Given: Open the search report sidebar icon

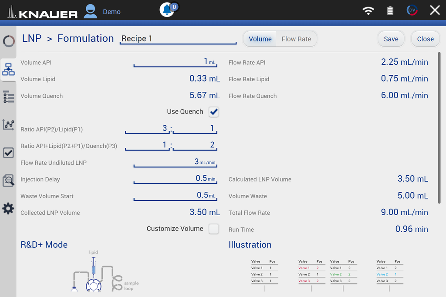Looking at the screenshot, I should 8,180.
